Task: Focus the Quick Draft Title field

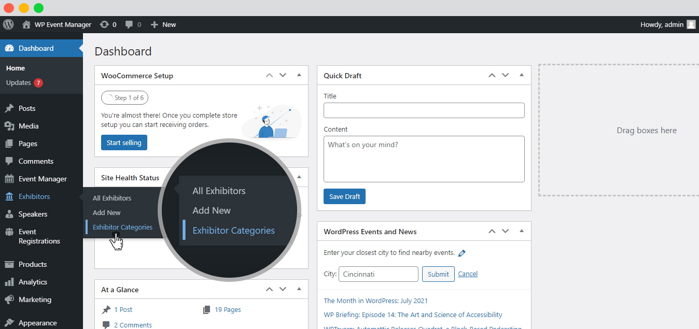Action: tap(424, 110)
